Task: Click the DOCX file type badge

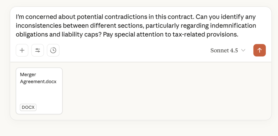Action: [x=28, y=107]
